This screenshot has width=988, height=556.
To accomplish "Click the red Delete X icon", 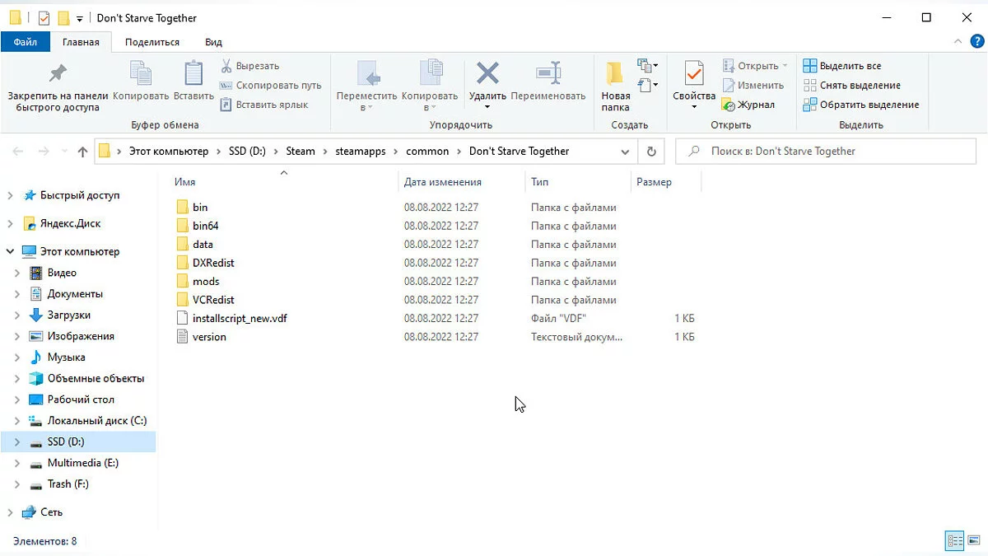I will [x=487, y=74].
